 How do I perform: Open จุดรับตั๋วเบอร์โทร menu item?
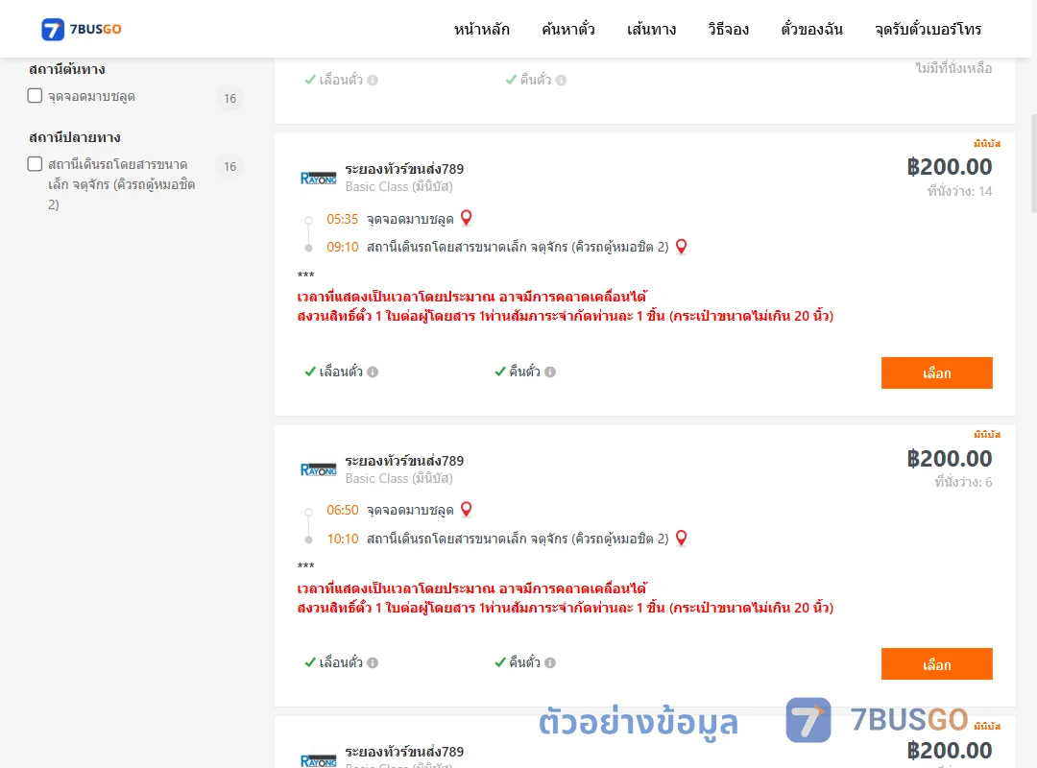coord(928,29)
